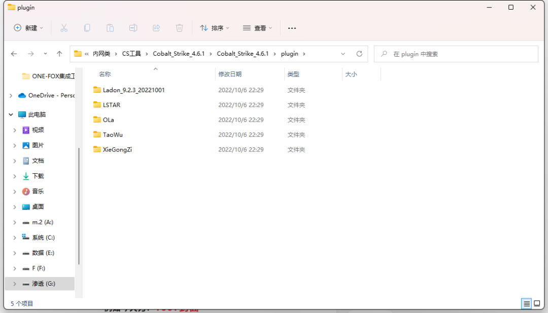This screenshot has width=548, height=313.
Task: Navigate to CS工具 in breadcrumb
Action: [131, 54]
